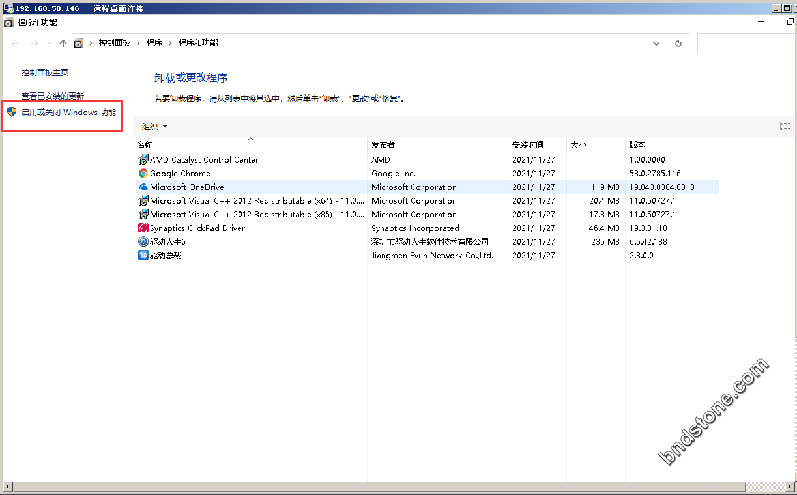Expand the chevron before 程序和功能 breadcrumb

click(171, 43)
